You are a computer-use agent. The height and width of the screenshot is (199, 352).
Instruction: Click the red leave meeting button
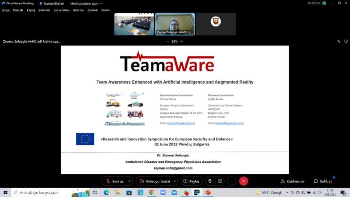[x=243, y=181]
